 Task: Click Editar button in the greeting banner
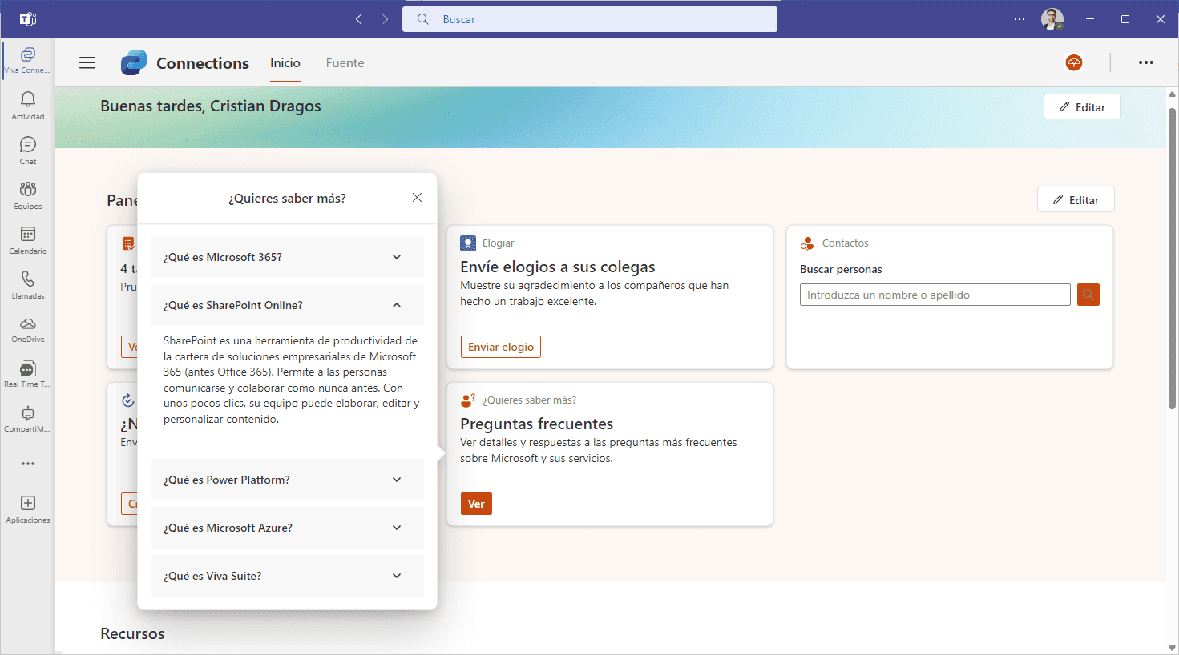(1082, 106)
